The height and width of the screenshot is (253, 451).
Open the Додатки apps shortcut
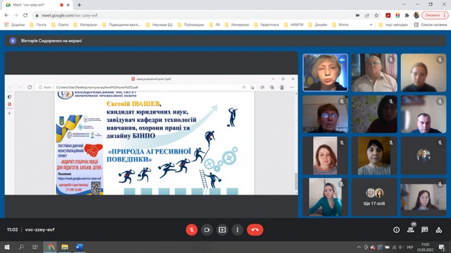point(14,25)
